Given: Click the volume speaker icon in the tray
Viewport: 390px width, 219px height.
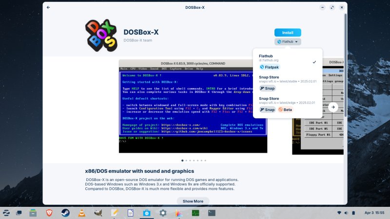Looking at the screenshot, I should (346, 213).
